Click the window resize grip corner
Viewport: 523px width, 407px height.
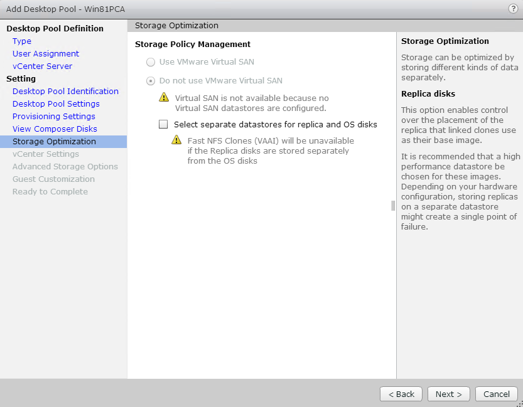(520, 404)
